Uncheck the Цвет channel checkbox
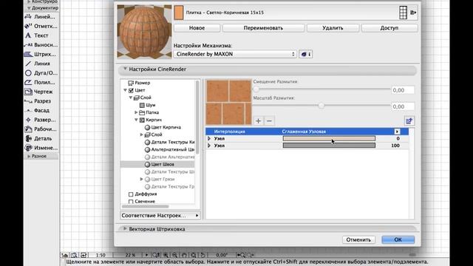Viewport: 473px width, 266px height. click(131, 90)
